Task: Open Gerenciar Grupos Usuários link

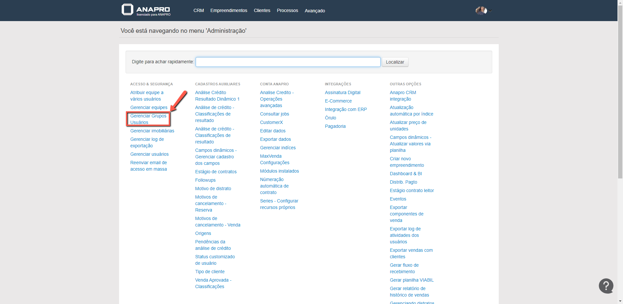Action: 148,119
